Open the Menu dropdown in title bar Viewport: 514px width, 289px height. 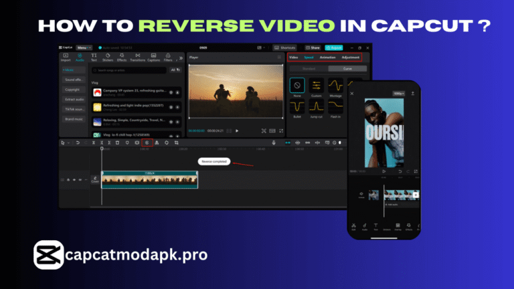pos(84,48)
